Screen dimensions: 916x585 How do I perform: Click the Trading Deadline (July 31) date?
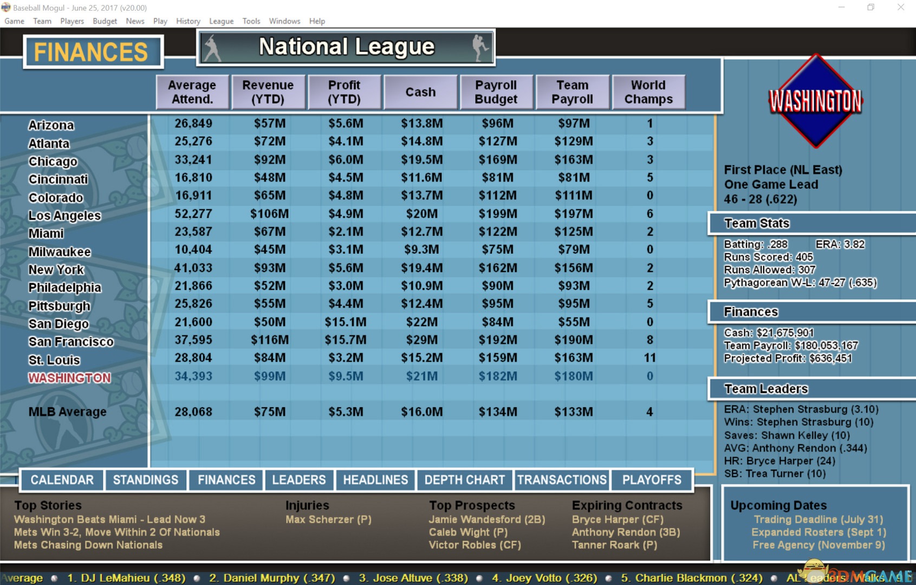[818, 519]
